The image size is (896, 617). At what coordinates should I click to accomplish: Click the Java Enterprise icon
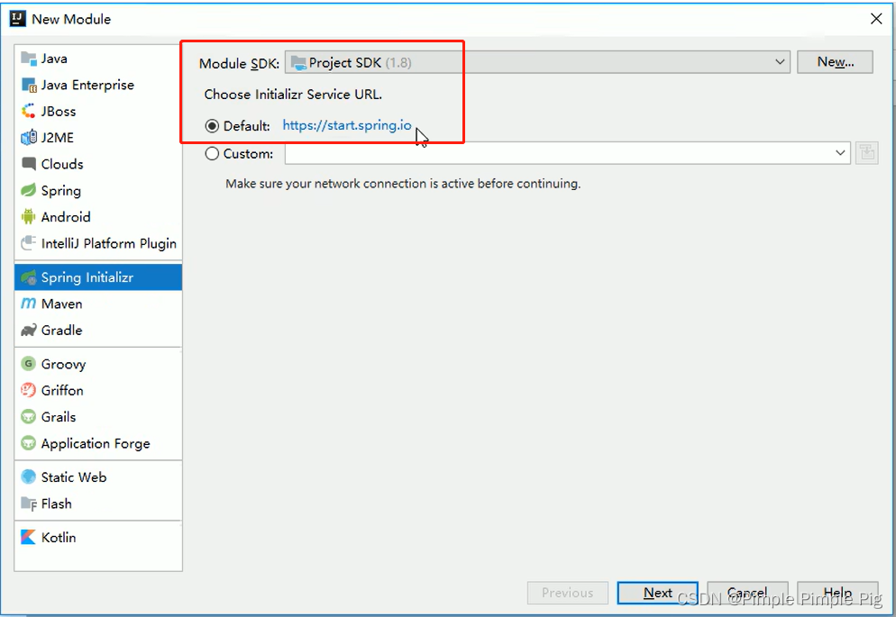click(x=29, y=85)
